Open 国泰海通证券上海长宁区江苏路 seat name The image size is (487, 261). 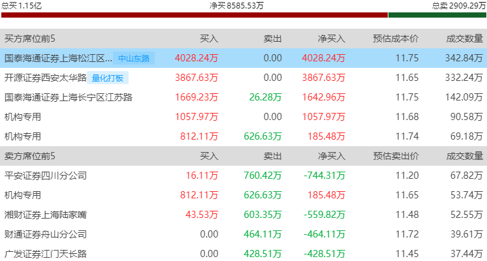pos(69,97)
